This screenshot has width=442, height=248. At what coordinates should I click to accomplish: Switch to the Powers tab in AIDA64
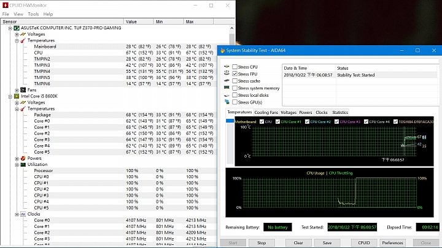point(306,112)
